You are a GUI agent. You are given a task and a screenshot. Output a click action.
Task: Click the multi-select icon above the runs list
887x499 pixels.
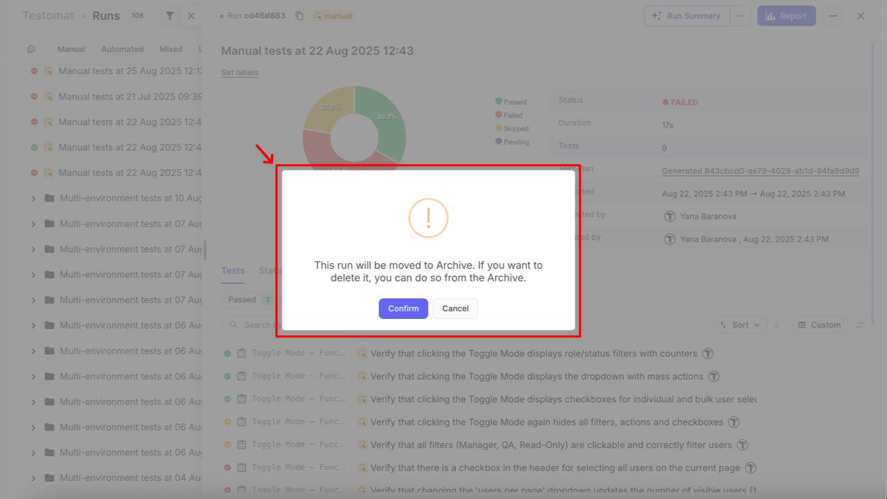32,49
